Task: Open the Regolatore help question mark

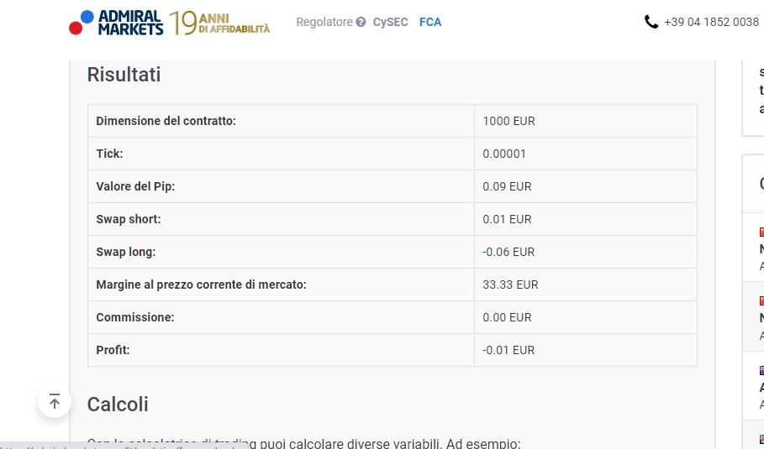Action: point(361,23)
